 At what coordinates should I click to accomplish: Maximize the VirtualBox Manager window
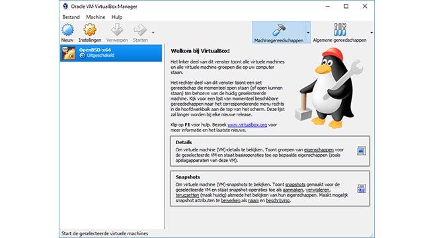pyautogui.click(x=346, y=6)
